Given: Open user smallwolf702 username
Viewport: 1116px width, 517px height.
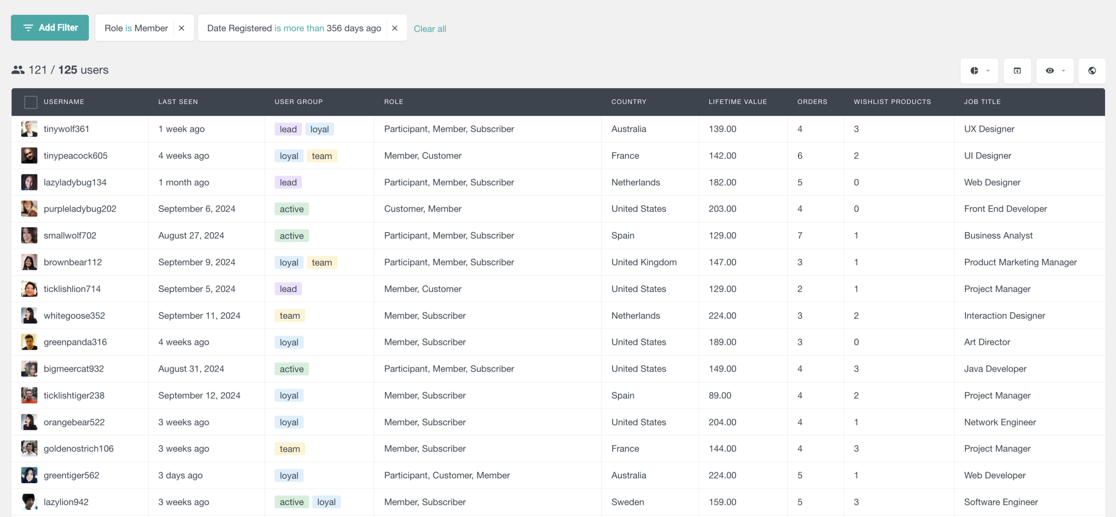Looking at the screenshot, I should 70,235.
